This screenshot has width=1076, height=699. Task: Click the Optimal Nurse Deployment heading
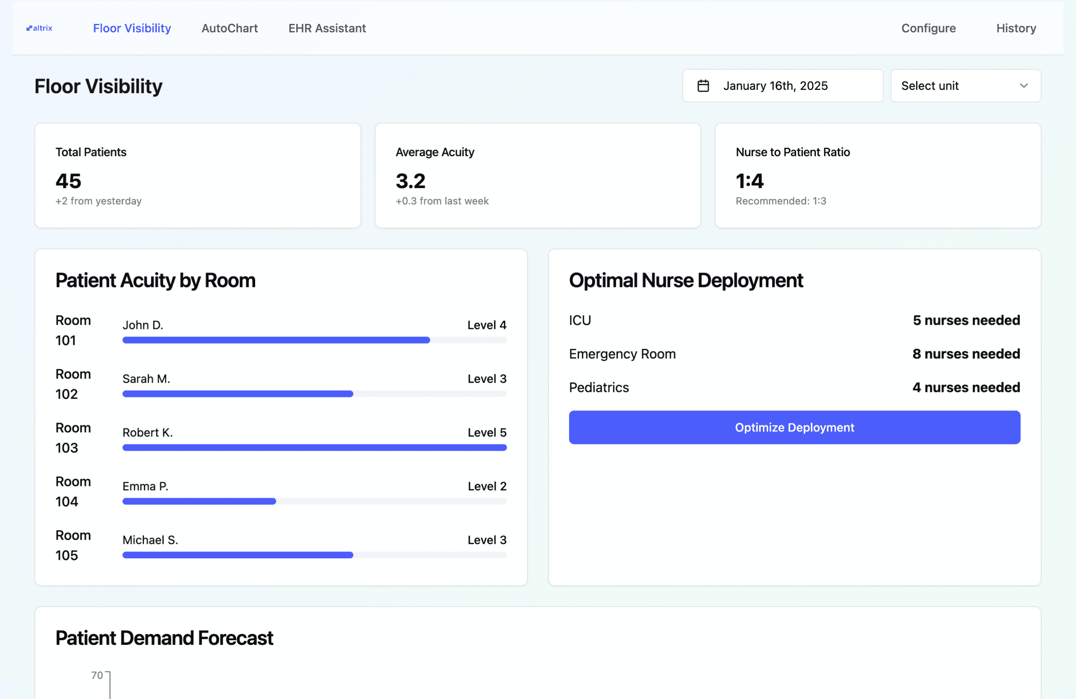[686, 281]
